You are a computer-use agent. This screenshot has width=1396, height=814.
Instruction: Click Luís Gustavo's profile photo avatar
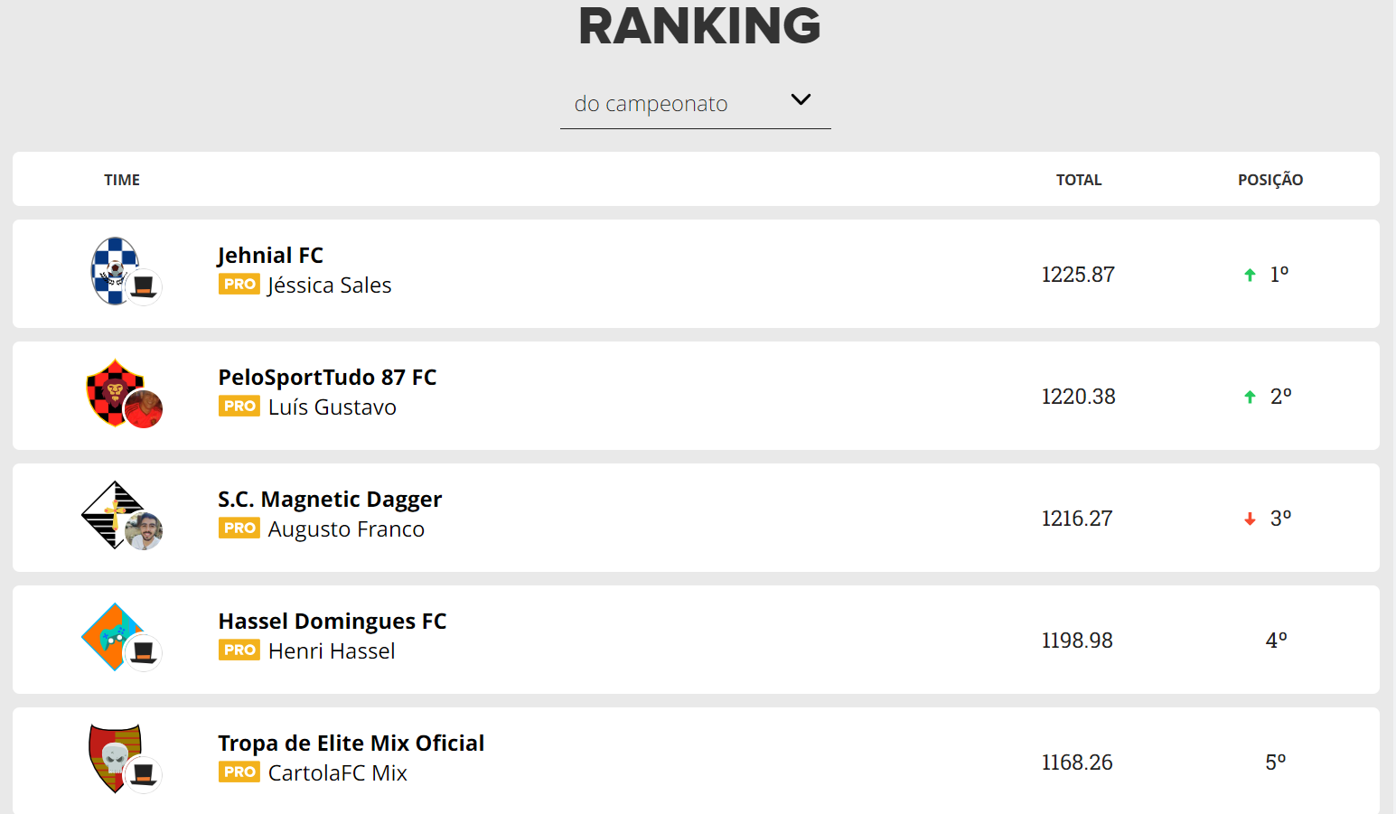143,409
